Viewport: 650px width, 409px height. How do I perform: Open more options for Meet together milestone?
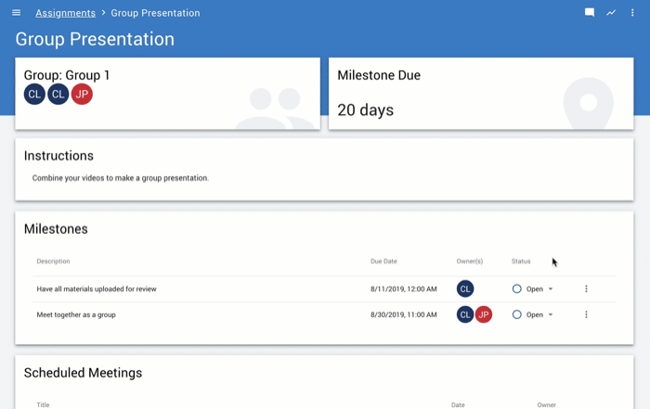pyautogui.click(x=586, y=315)
